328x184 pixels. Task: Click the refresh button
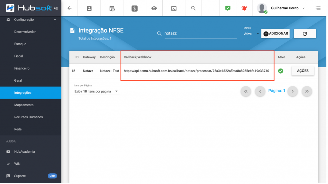coord(305,33)
